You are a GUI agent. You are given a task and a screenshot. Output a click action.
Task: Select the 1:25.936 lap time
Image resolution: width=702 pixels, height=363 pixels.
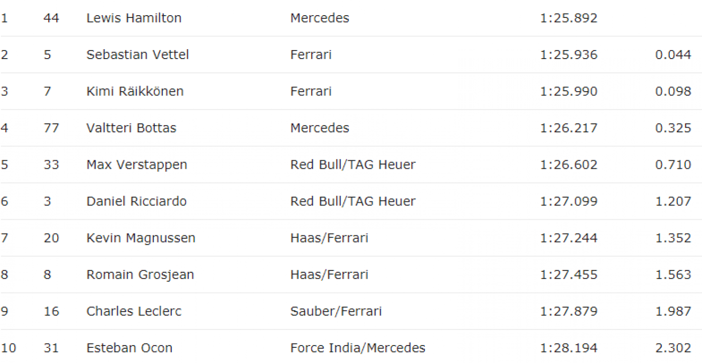569,54
